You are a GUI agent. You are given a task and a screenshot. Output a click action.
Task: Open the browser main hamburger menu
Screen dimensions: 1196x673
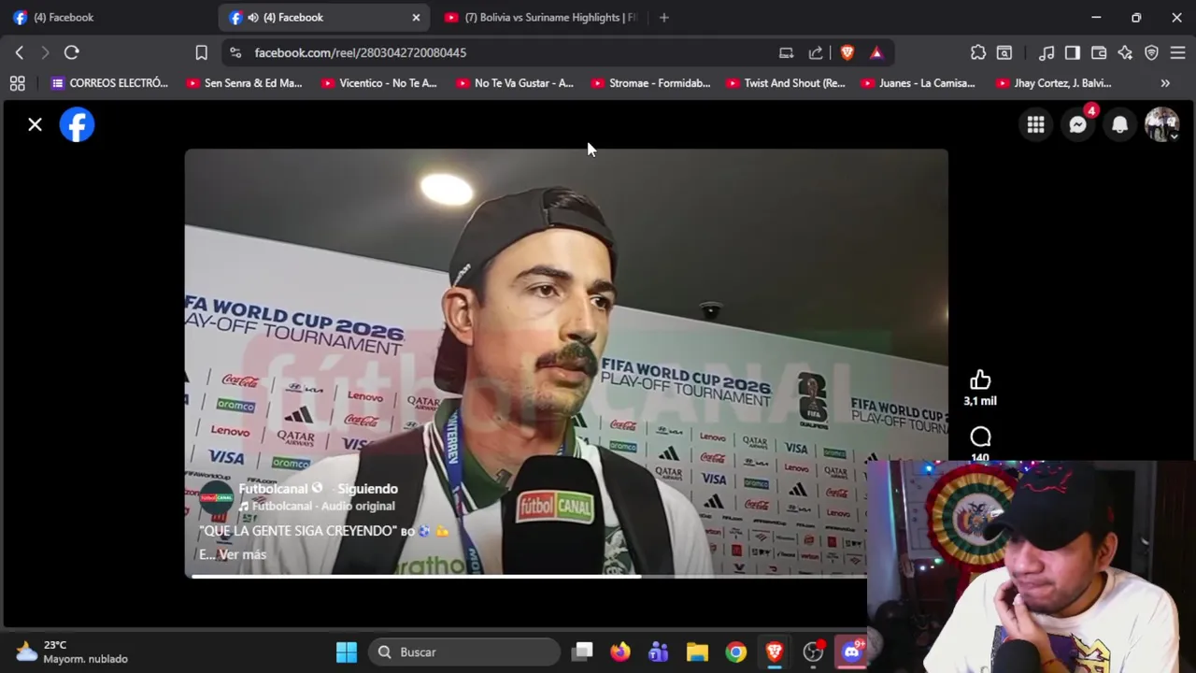[1177, 52]
